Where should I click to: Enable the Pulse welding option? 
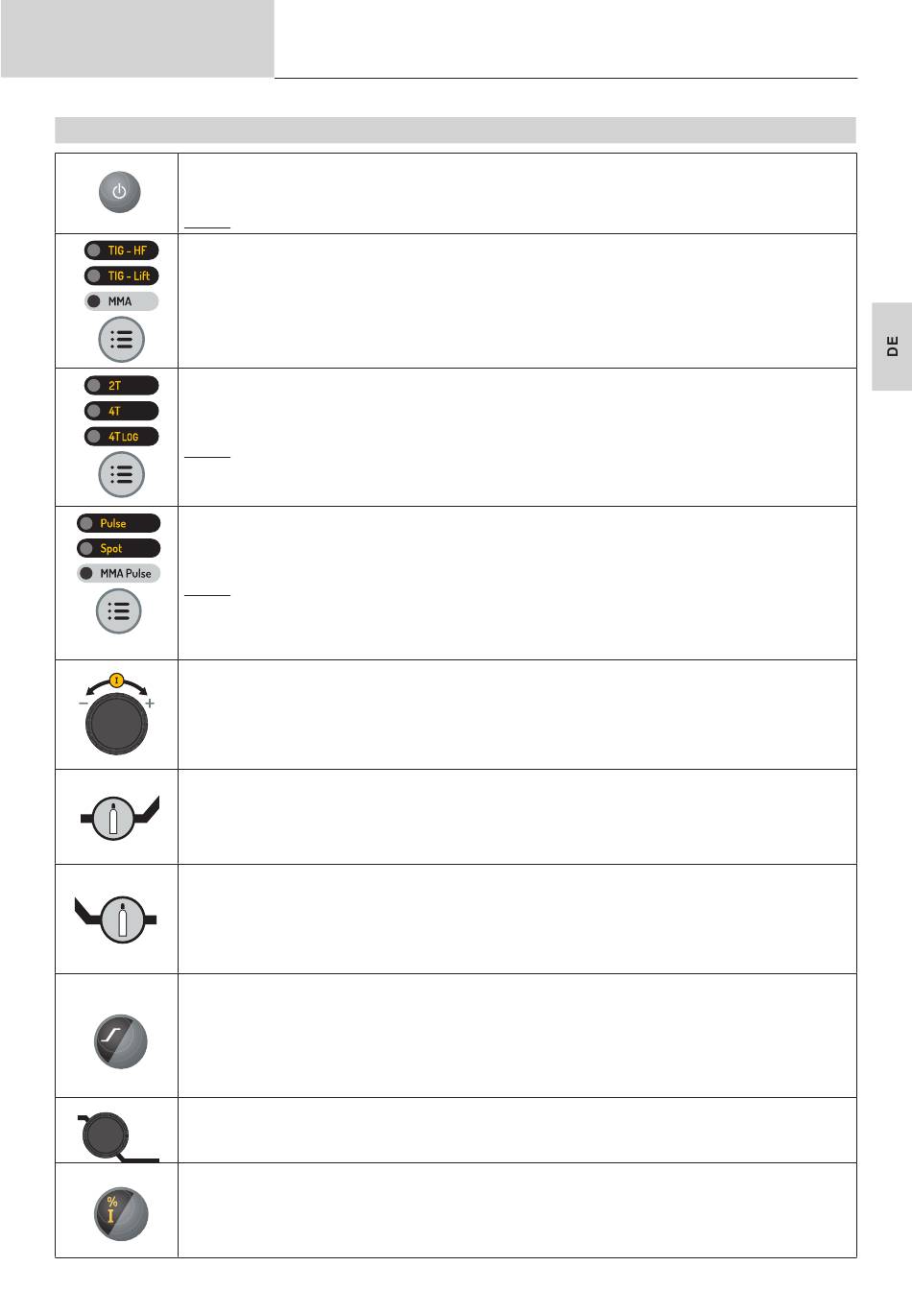coord(119,523)
